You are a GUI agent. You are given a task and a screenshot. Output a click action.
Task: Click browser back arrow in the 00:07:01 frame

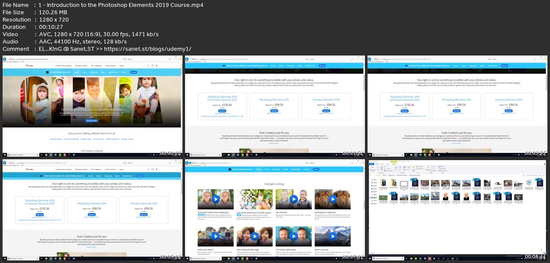pyautogui.click(x=187, y=163)
